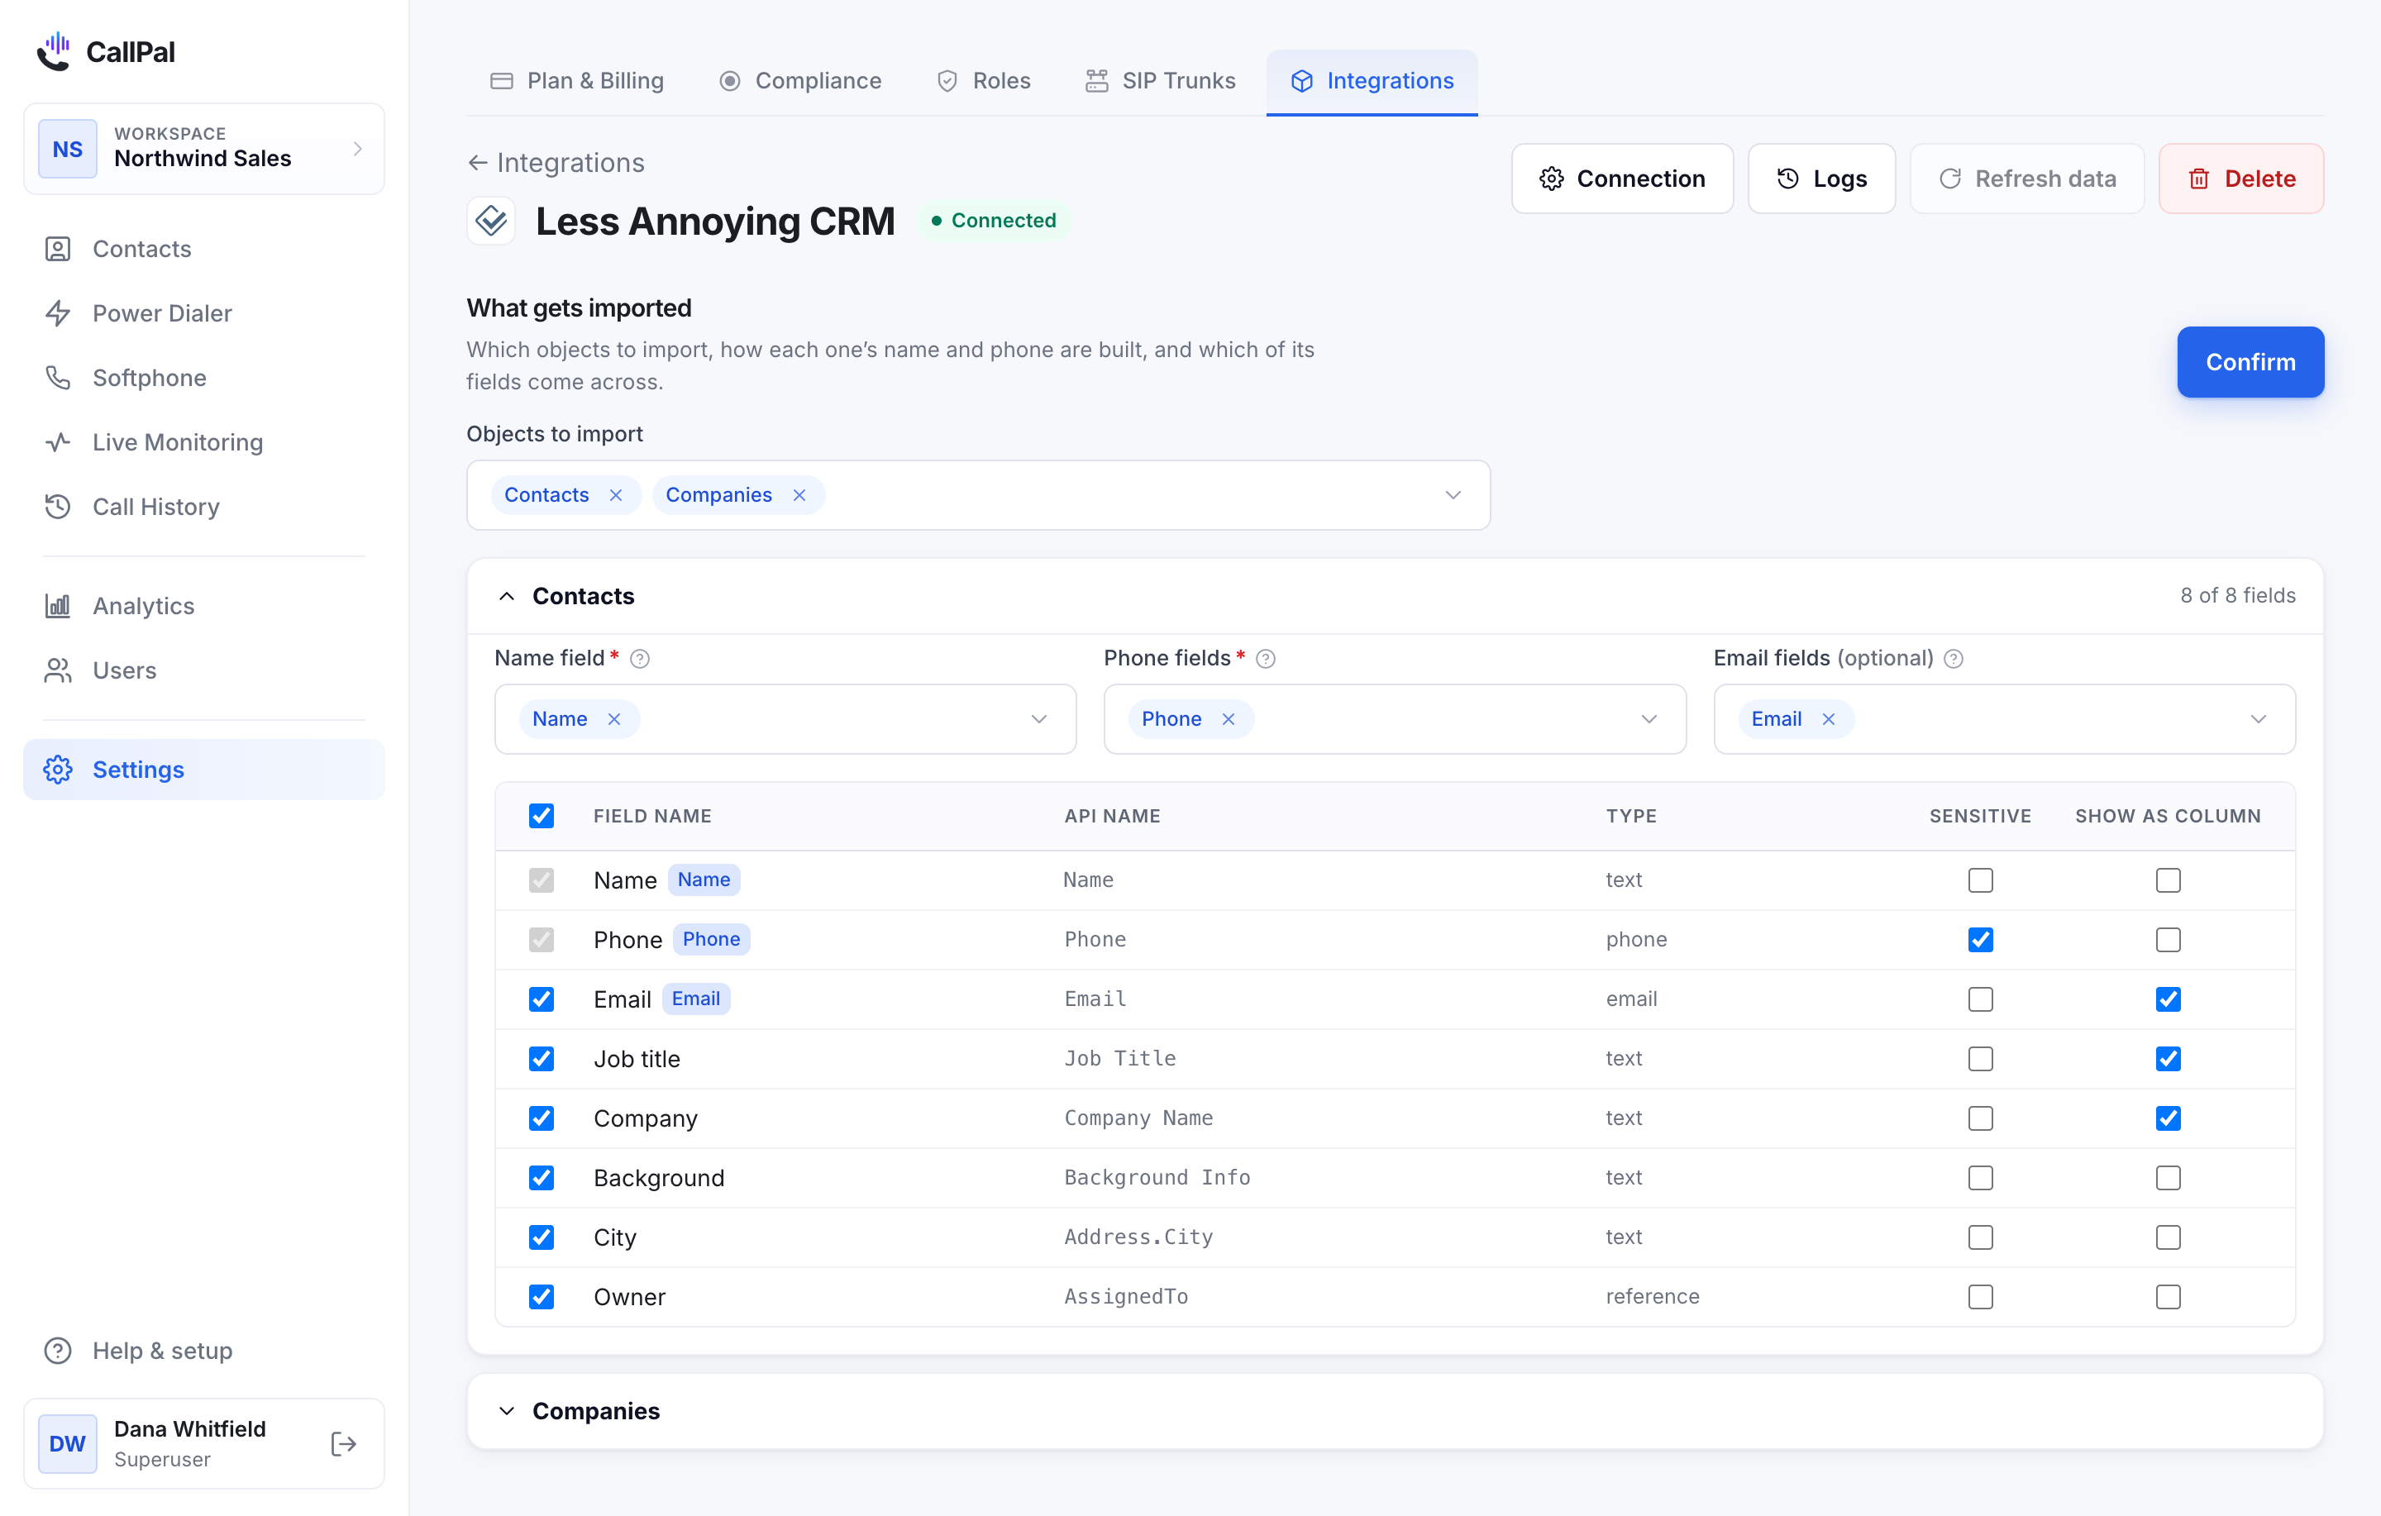Remove Email chip from Email fields
Image resolution: width=2381 pixels, height=1516 pixels.
[x=1828, y=720]
